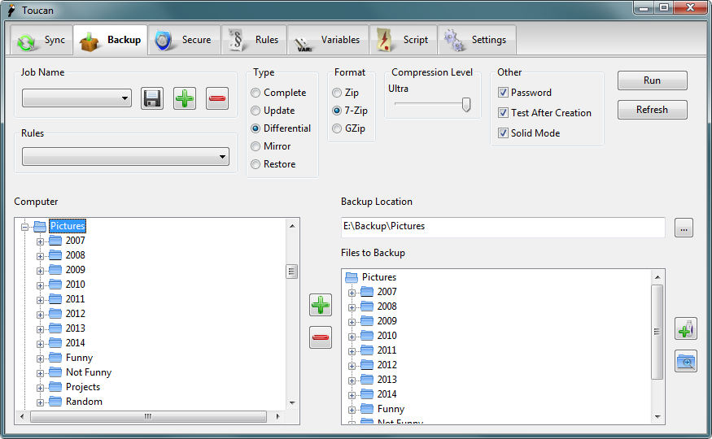This screenshot has height=439, width=712.
Task: Select the Mirror backup type
Action: pyautogui.click(x=256, y=146)
